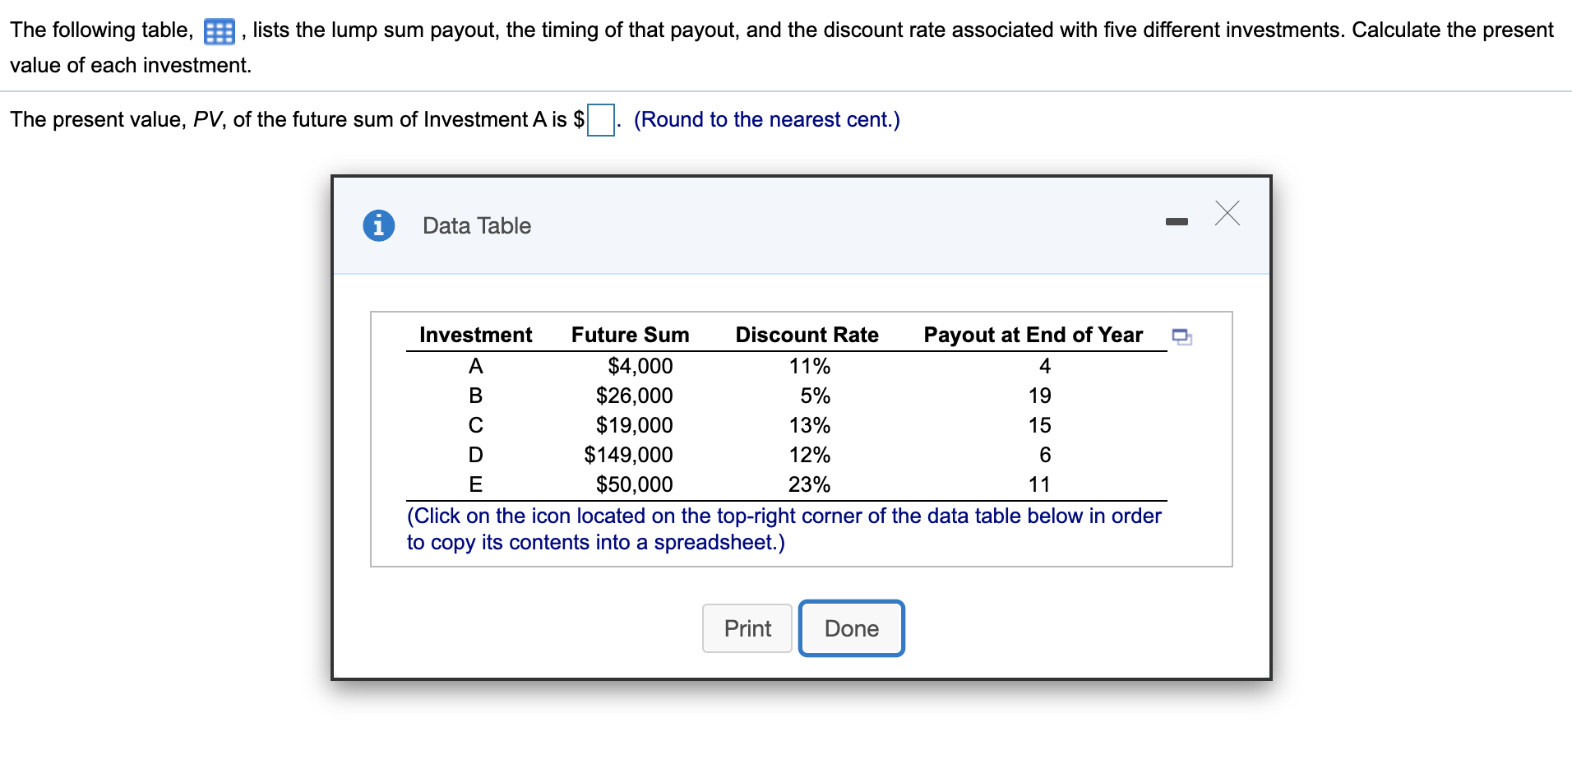Click the Data Table dialog title
This screenshot has height=778, width=1572.
(477, 225)
